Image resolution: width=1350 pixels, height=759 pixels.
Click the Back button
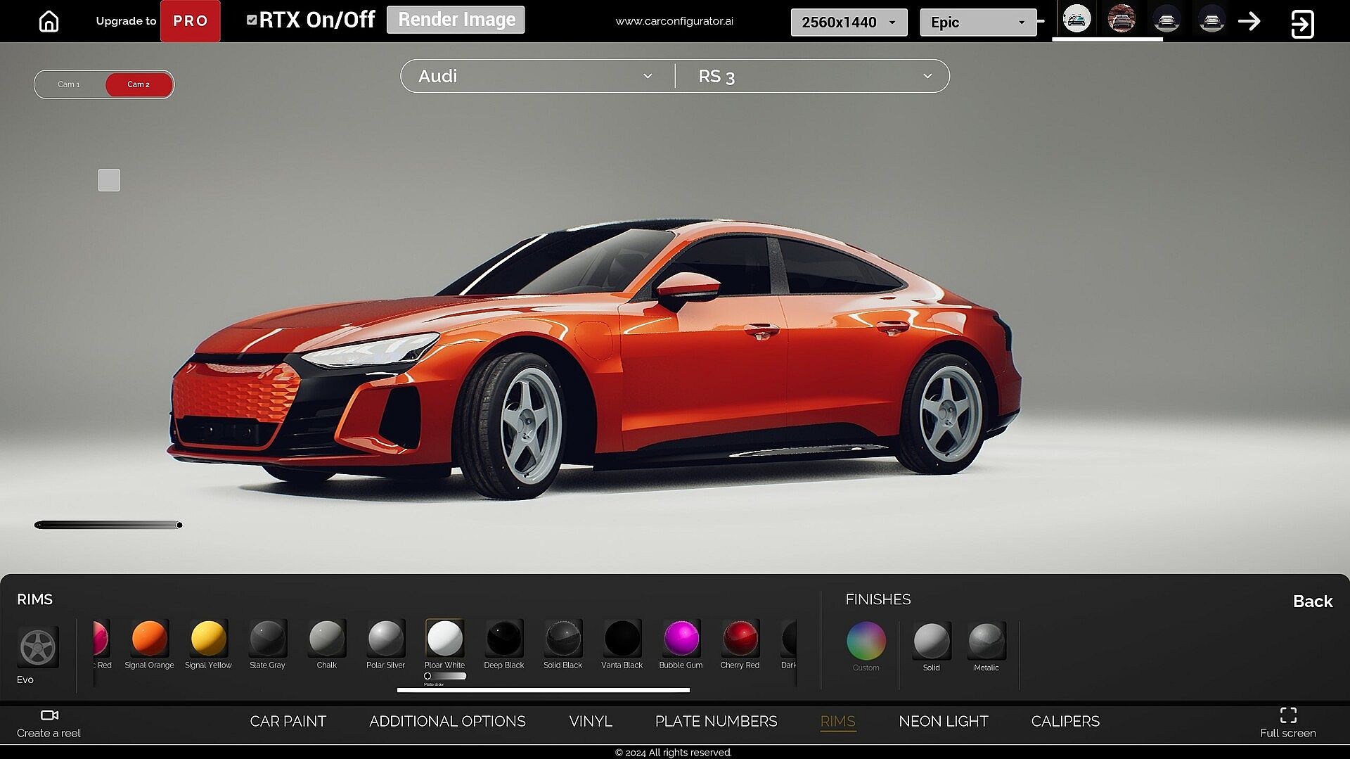coord(1312,601)
